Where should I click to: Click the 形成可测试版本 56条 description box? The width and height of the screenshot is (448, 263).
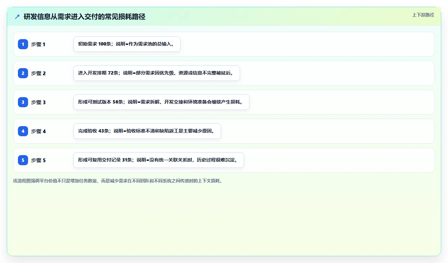coord(161,102)
